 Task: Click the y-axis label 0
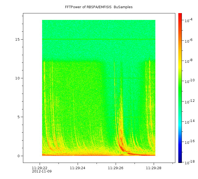coord(19,156)
